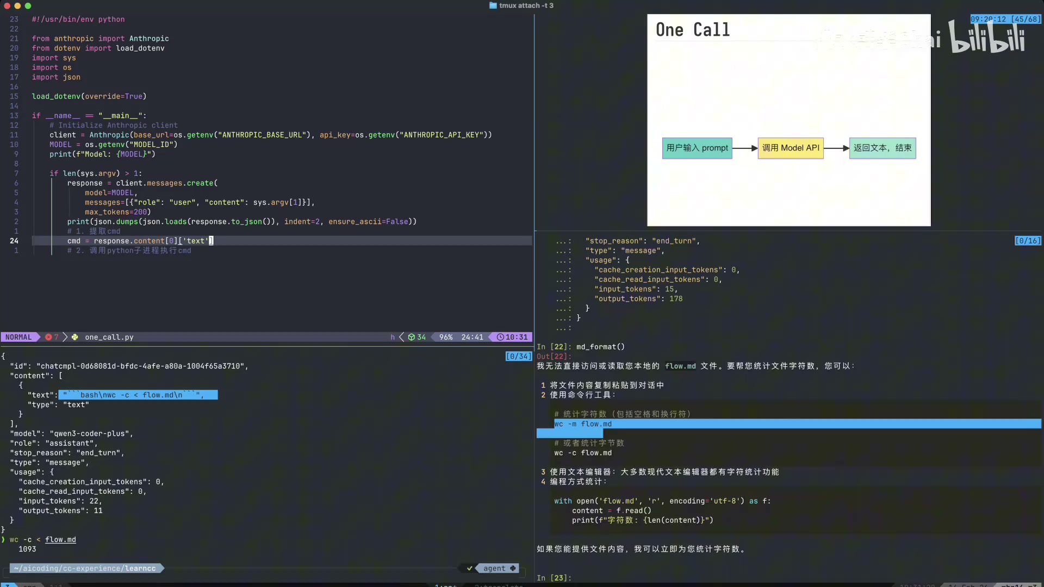
Task: Click the folder icon in tmux title
Action: pos(493,5)
